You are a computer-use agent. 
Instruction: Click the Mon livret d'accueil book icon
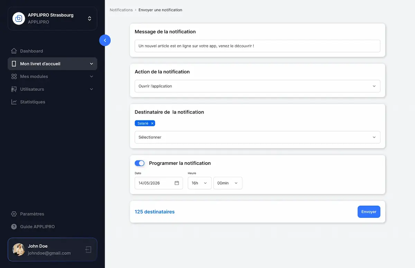tap(14, 64)
